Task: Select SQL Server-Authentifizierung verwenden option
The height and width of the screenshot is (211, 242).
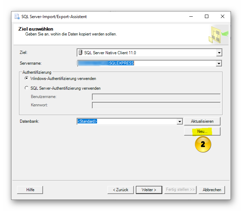Action: click(26, 88)
